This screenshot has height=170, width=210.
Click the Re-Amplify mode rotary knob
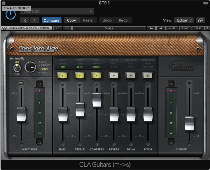click(30, 67)
